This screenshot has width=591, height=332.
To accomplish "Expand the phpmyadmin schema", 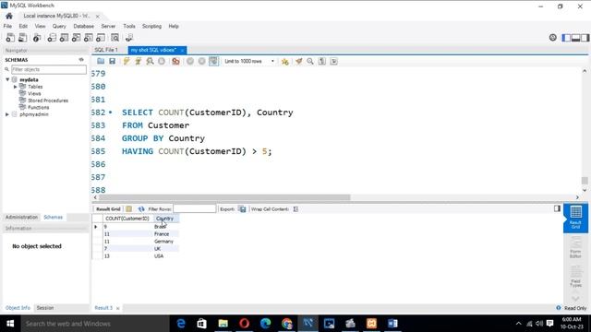I will (7, 114).
